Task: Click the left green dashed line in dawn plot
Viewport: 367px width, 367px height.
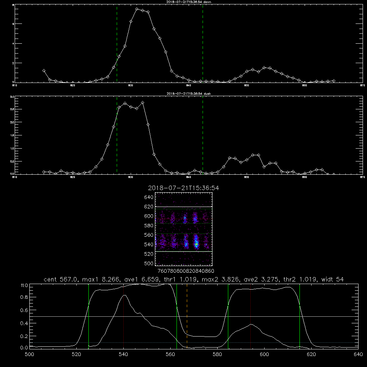Action: [117, 43]
